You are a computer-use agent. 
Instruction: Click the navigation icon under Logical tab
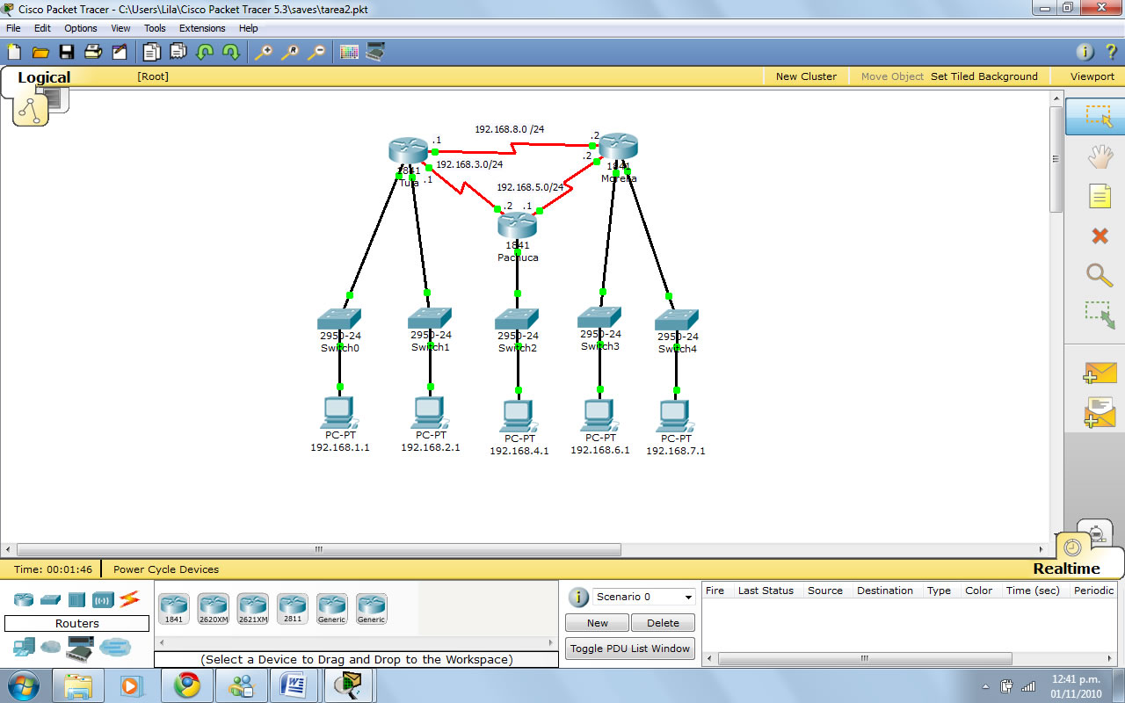pyautogui.click(x=32, y=109)
